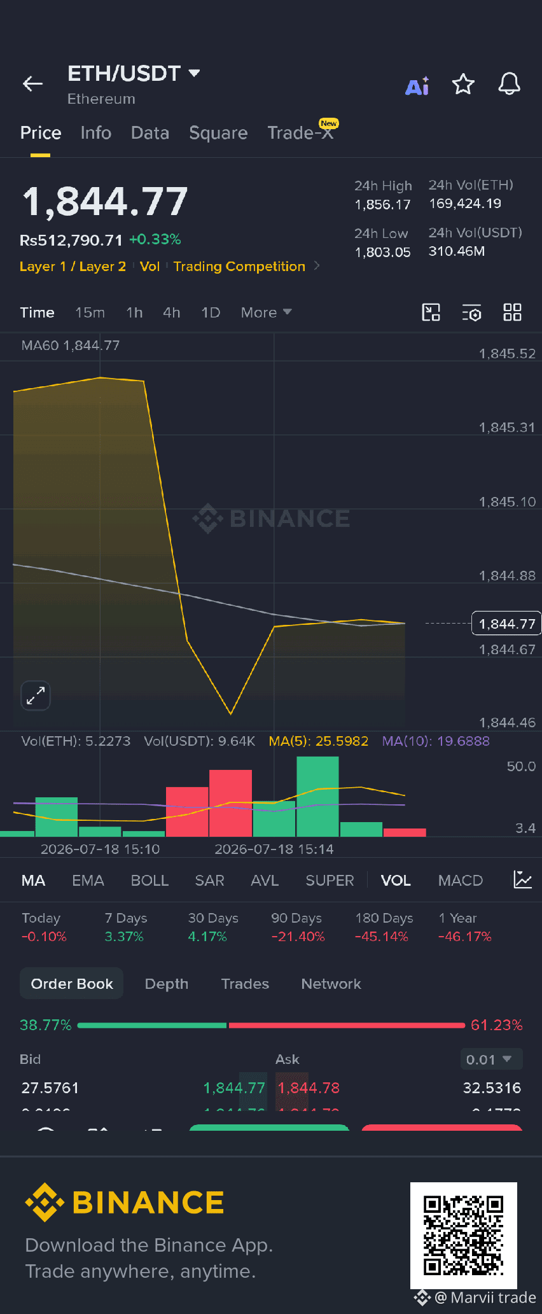Expand the ETH/USDT pair dropdown

coord(195,73)
